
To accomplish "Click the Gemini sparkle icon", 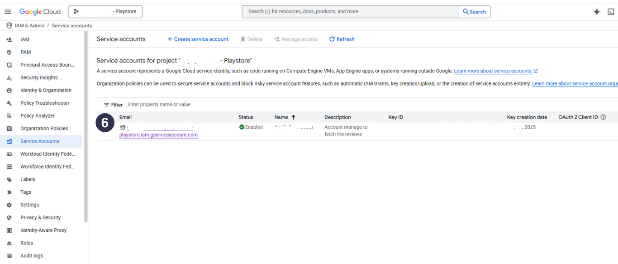I will tap(597, 12).
